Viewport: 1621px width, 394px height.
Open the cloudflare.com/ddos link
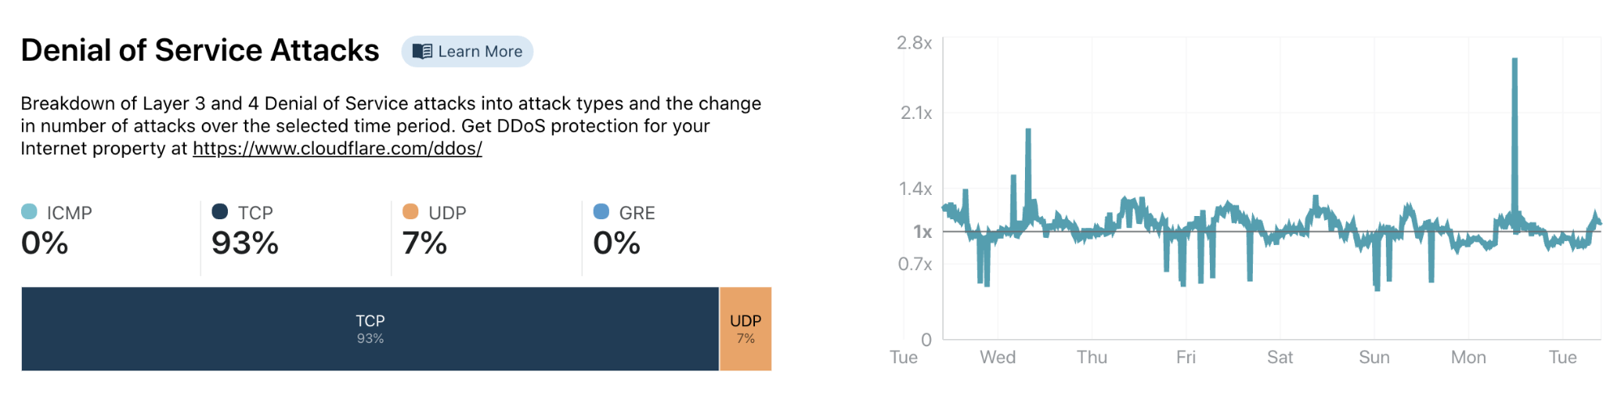tap(337, 149)
